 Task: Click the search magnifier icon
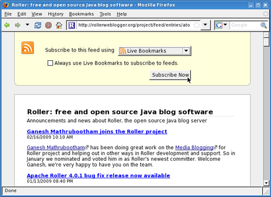point(263,25)
